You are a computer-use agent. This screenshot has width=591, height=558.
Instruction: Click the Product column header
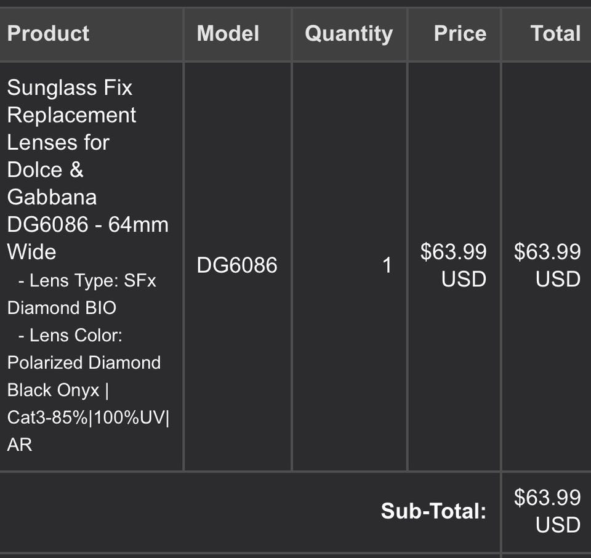(48, 33)
